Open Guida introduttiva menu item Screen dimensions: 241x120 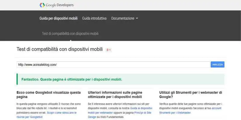(94, 18)
